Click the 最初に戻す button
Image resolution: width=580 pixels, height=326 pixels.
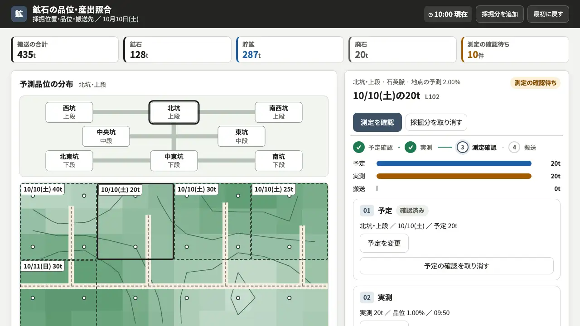tap(548, 14)
